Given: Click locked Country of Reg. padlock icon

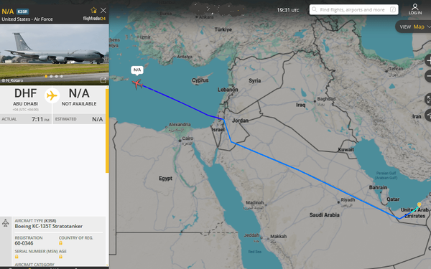Looking at the screenshot, I should pos(60,243).
